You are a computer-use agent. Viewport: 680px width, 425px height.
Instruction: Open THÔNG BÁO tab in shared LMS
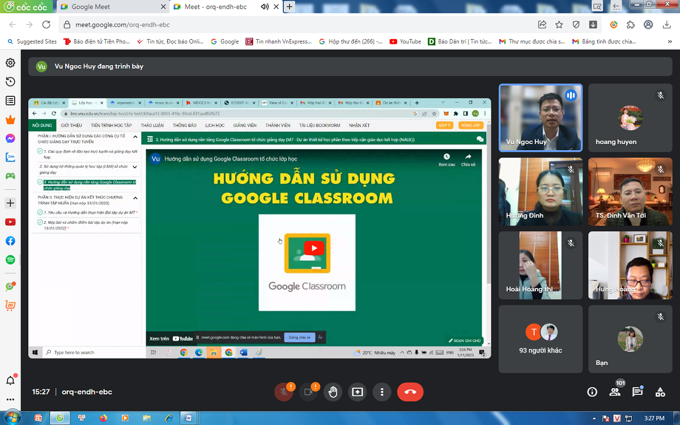(185, 125)
